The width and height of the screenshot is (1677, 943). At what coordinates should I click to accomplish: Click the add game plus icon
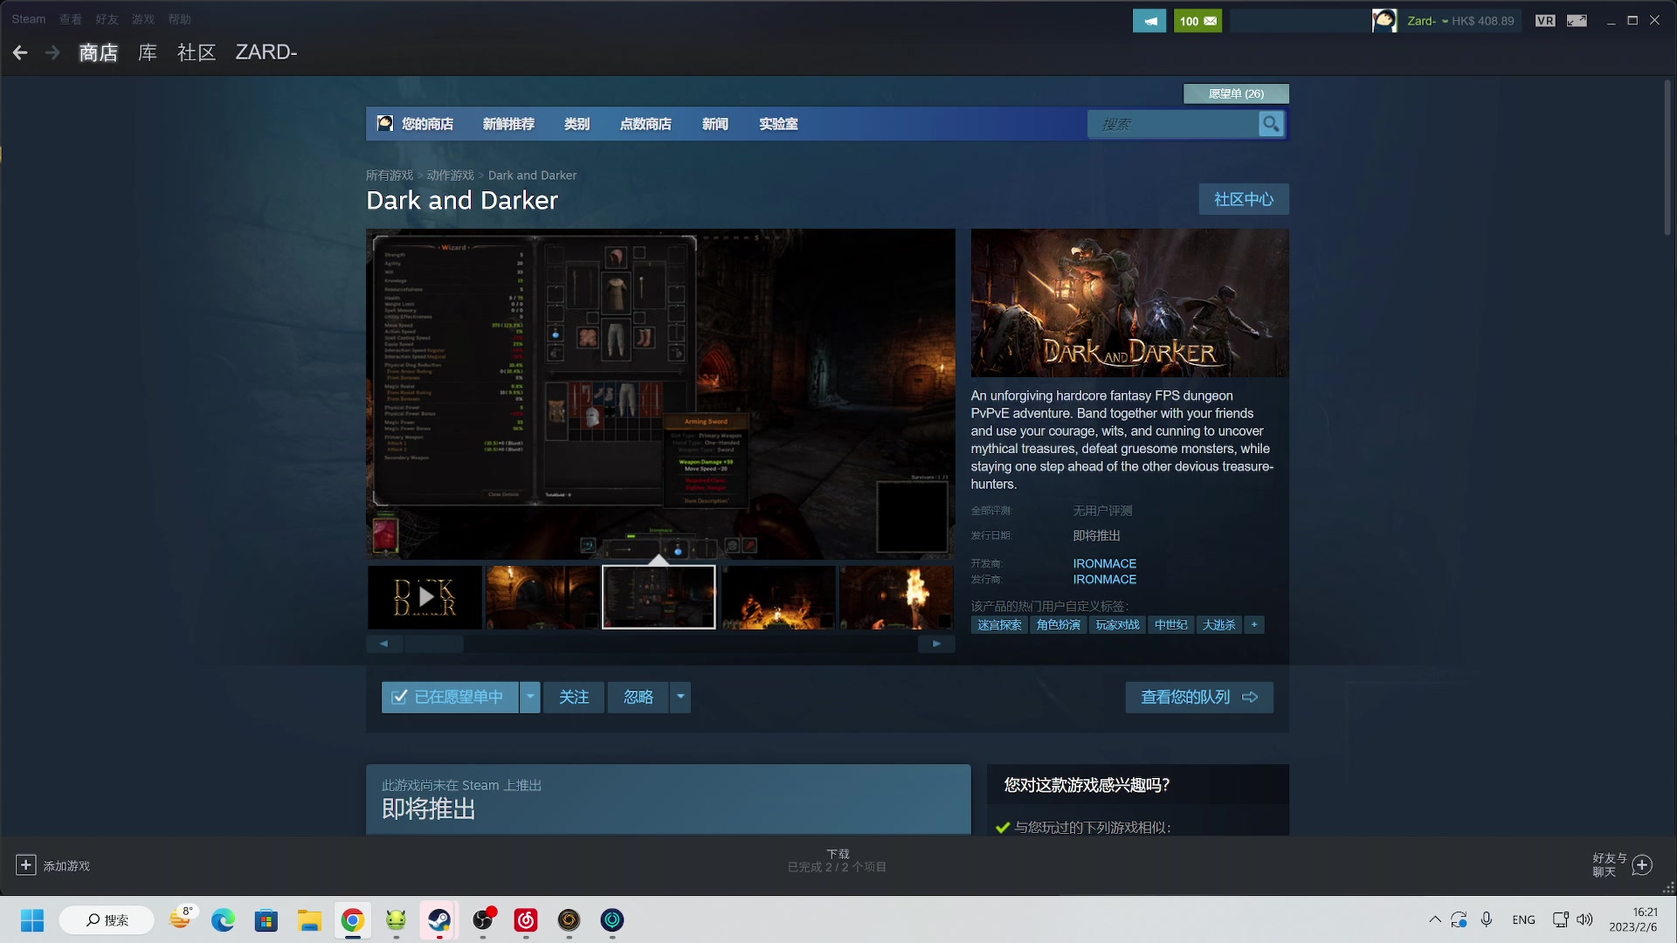click(26, 865)
